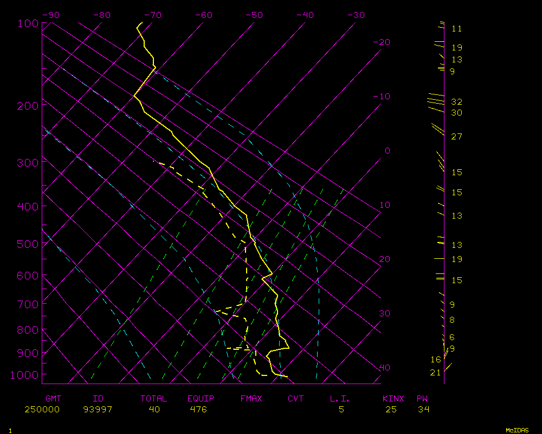Click the GMT time value 250000
This screenshot has width=542, height=434.
(42, 410)
